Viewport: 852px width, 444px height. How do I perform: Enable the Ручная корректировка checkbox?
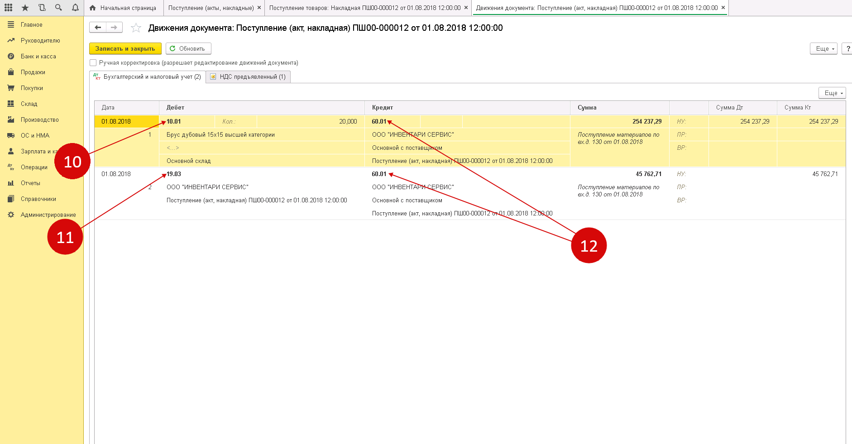pos(93,63)
